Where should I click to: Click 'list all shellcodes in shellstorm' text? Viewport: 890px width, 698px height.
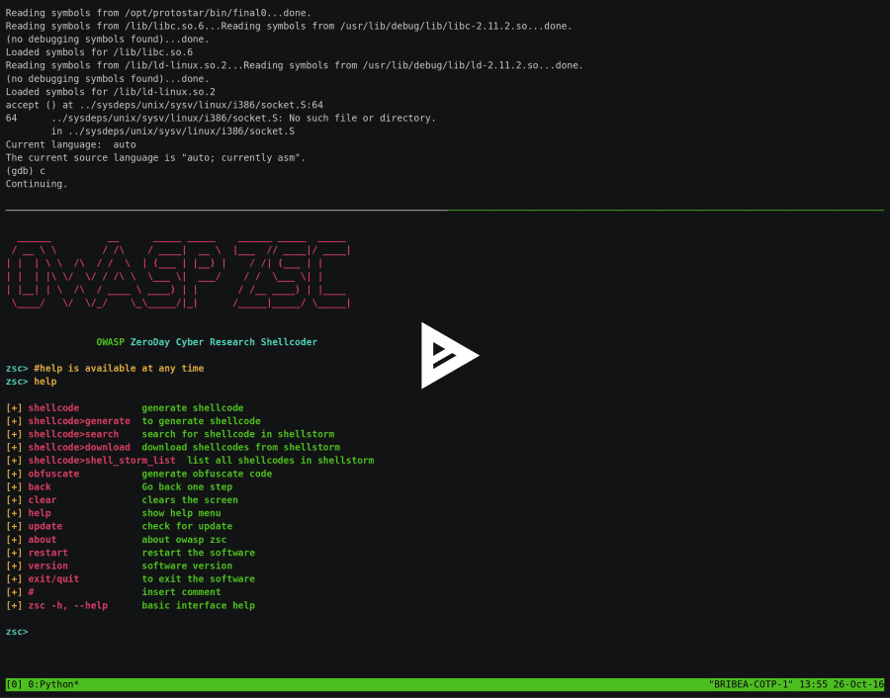(281, 461)
